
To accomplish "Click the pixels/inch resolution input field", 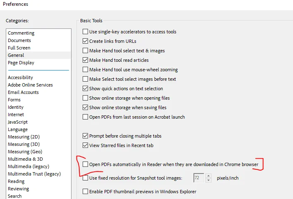I will (x=199, y=178).
